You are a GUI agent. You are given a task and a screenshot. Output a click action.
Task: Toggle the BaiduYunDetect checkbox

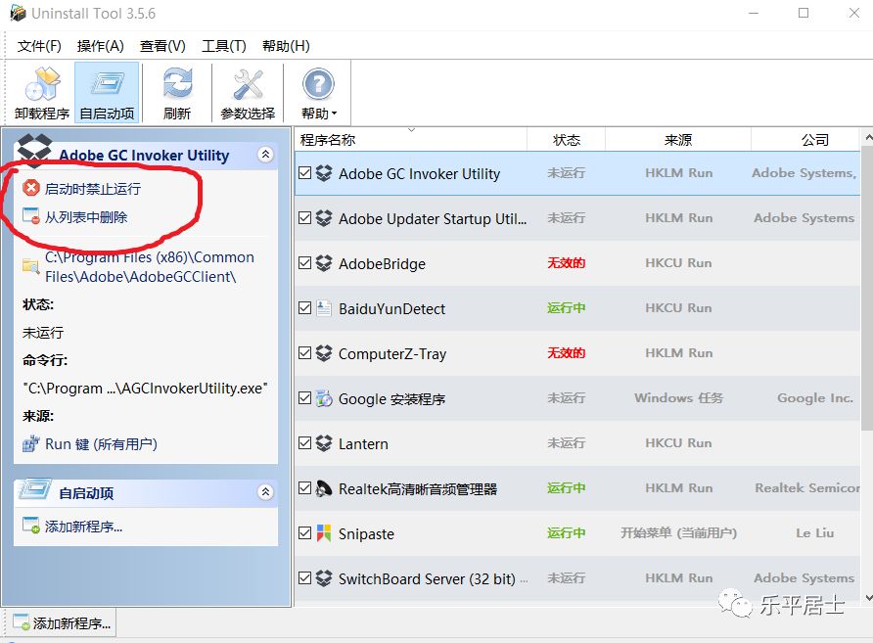point(305,308)
